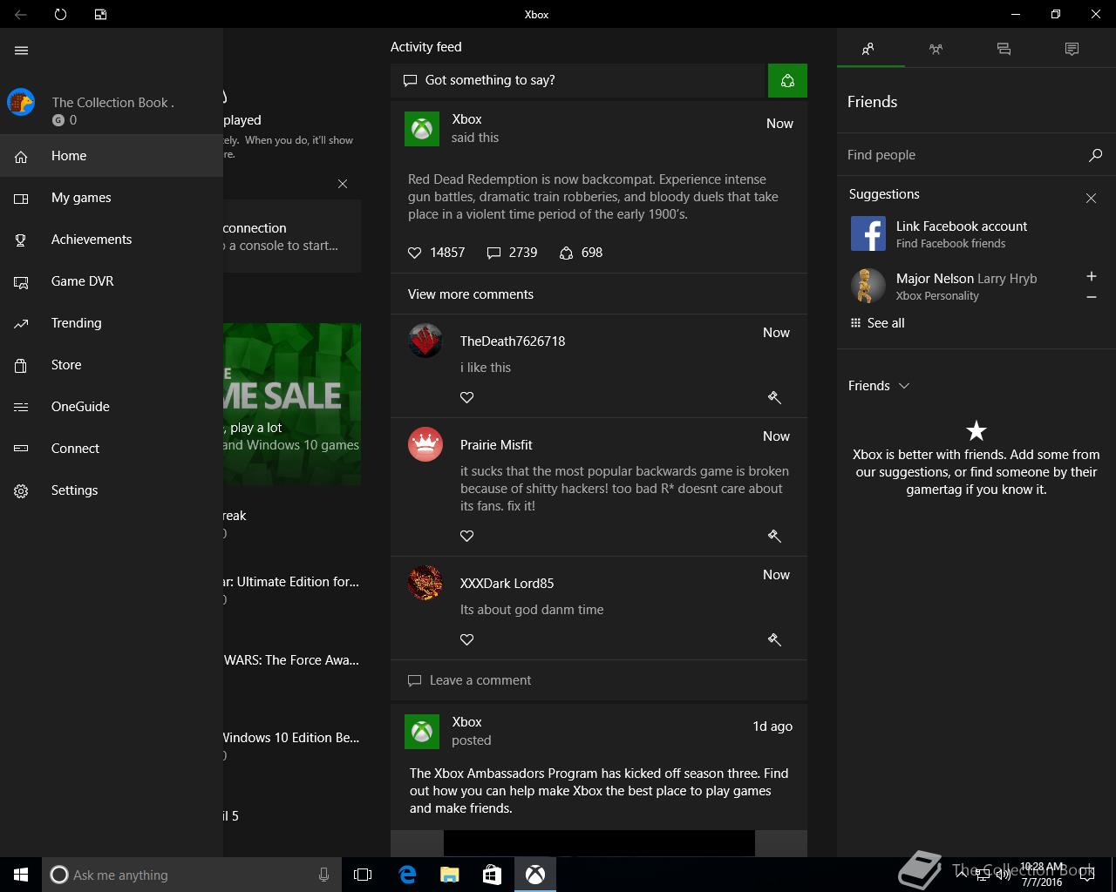Click Cortana Ask me anything box

pyautogui.click(x=180, y=875)
